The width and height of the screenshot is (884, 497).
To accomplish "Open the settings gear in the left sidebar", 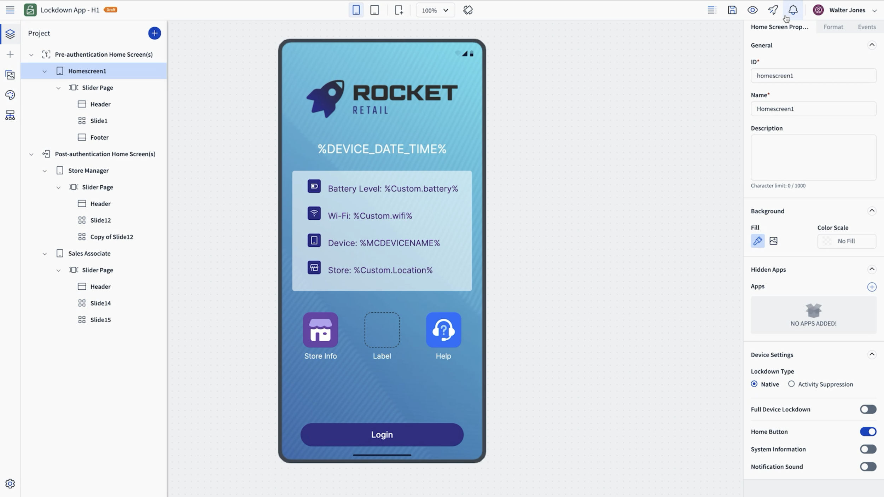I will click(x=10, y=483).
